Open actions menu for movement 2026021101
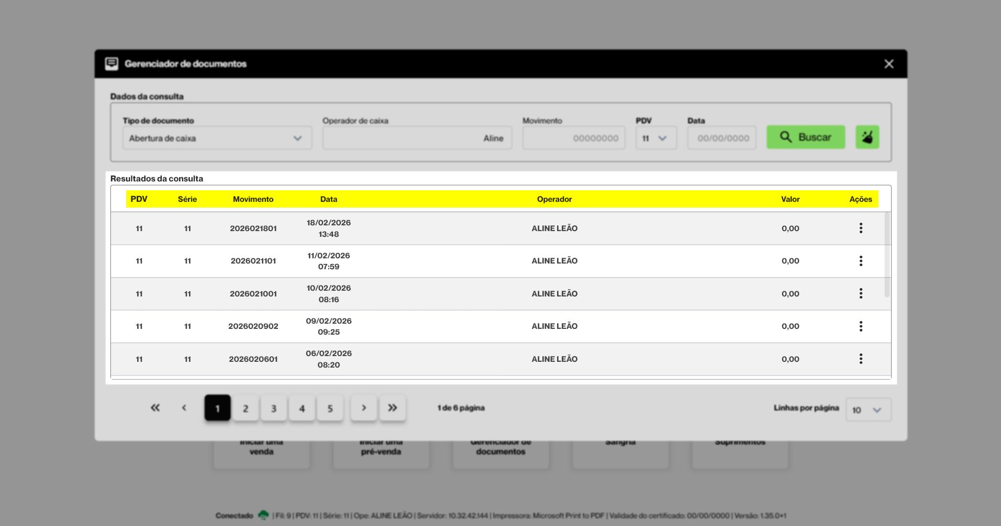The width and height of the screenshot is (1001, 526). point(861,261)
